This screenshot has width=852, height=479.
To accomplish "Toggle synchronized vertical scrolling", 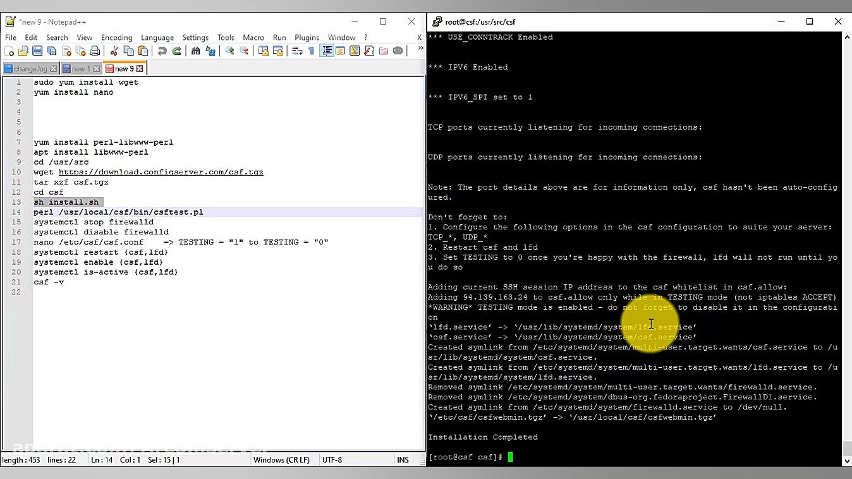I will coord(264,51).
